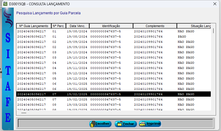Image resolution: width=221 pixels, height=131 pixels.
Task: Click the Complemento column header
Action: click(x=155, y=26)
